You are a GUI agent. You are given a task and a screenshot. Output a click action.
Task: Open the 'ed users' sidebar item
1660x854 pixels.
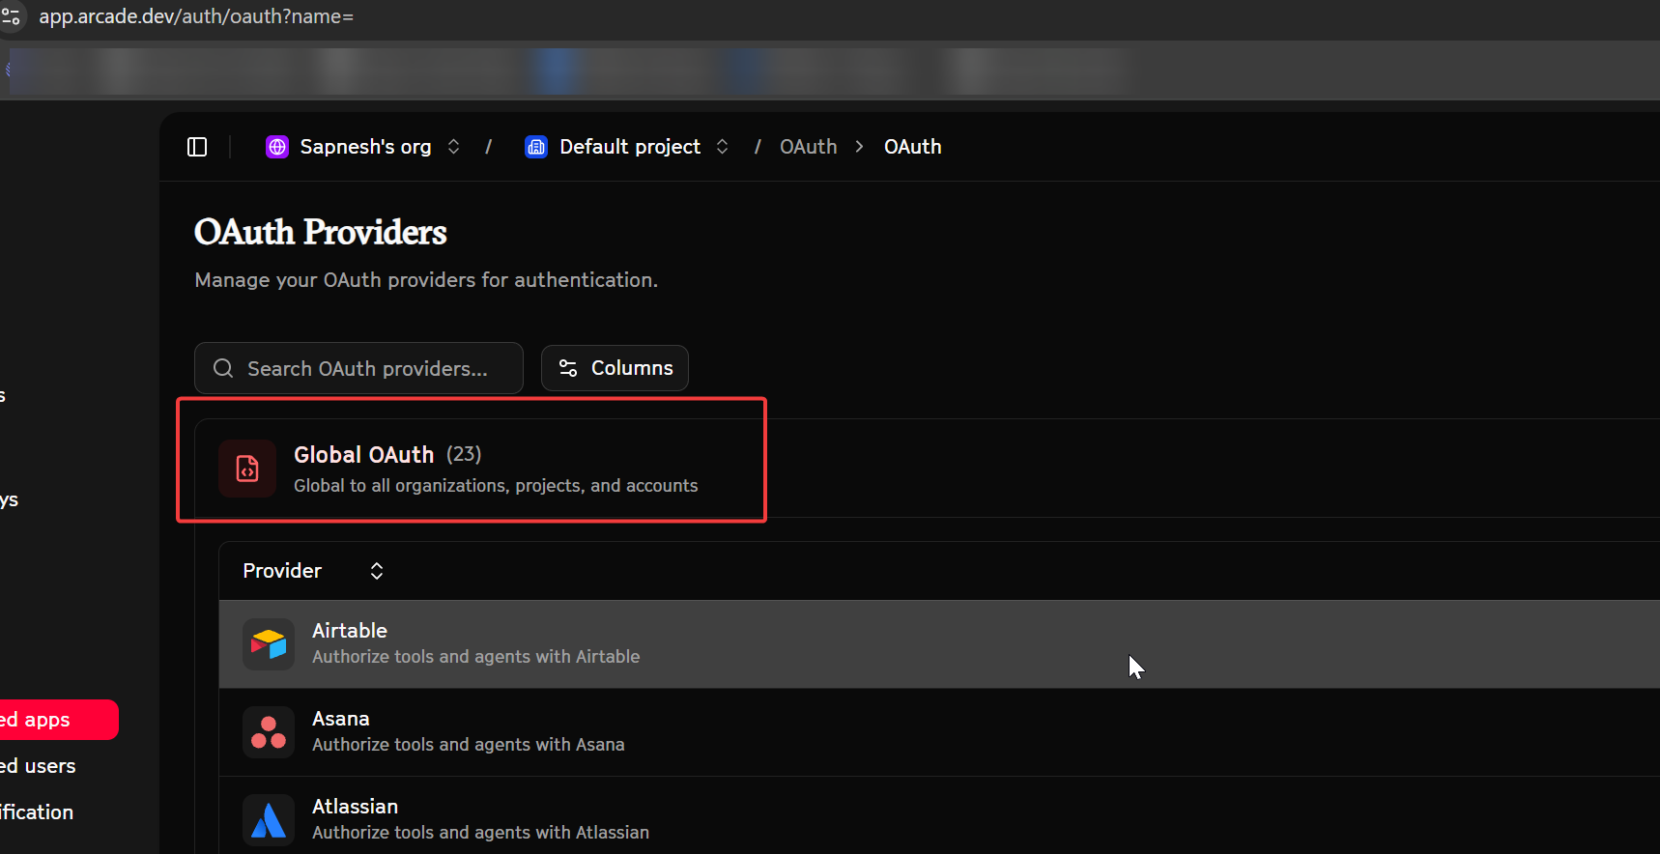coord(38,766)
